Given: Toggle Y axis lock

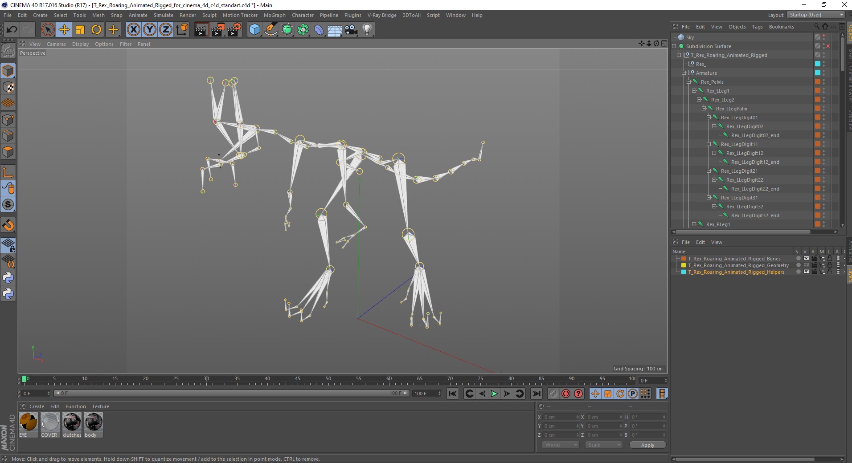Looking at the screenshot, I should click(x=150, y=30).
